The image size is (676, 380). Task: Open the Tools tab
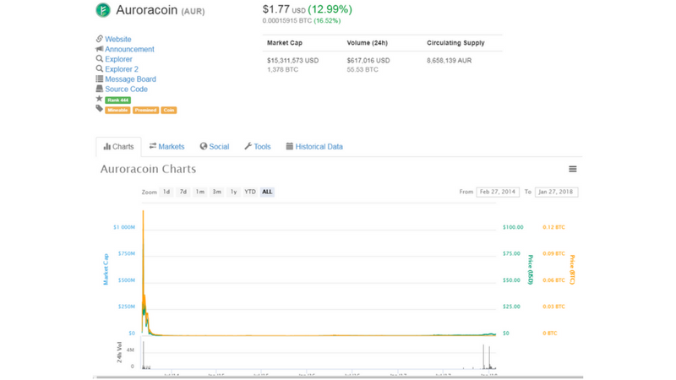click(x=258, y=147)
